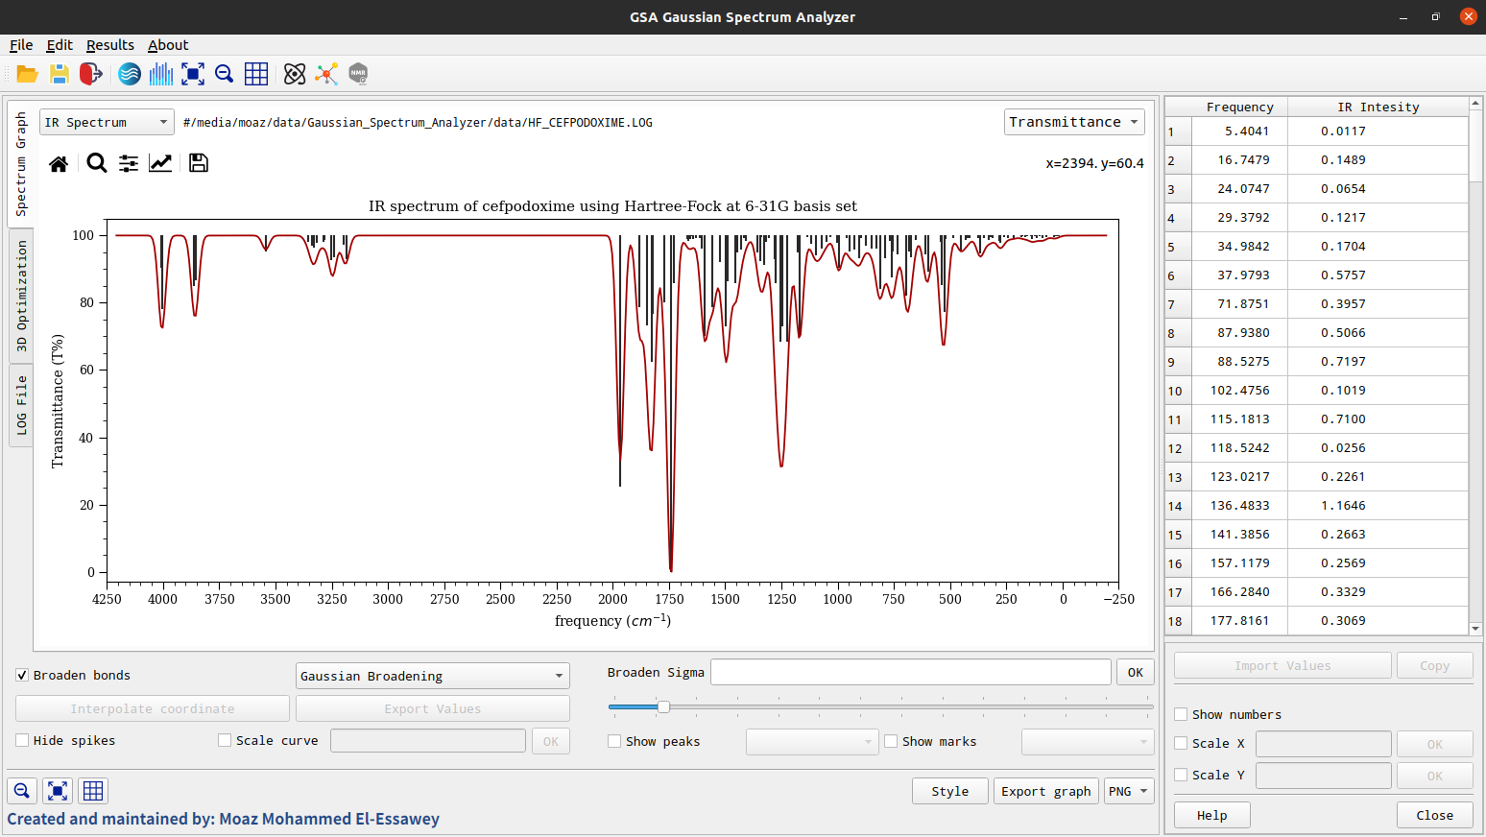This screenshot has height=837, width=1486.
Task: Select frequency cell 177.8161
Action: tap(1240, 621)
